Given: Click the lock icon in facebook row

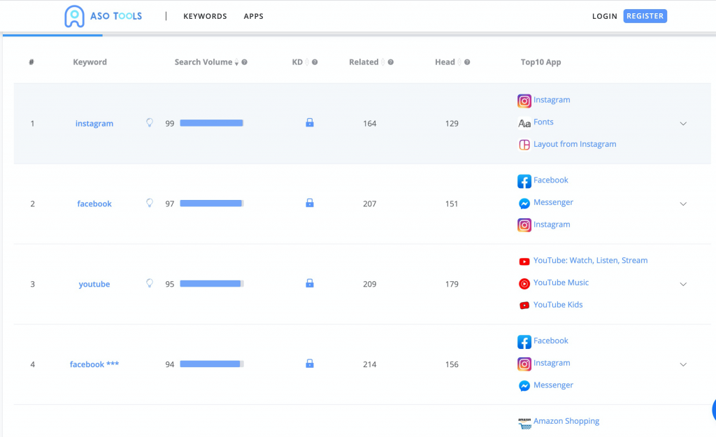Looking at the screenshot, I should 310,203.
